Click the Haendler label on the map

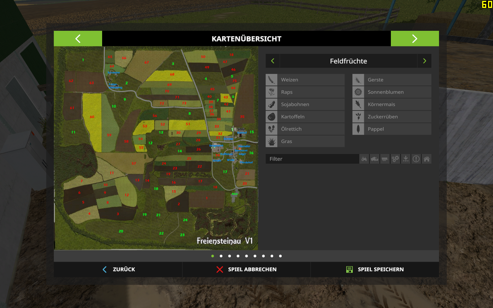tap(244, 146)
